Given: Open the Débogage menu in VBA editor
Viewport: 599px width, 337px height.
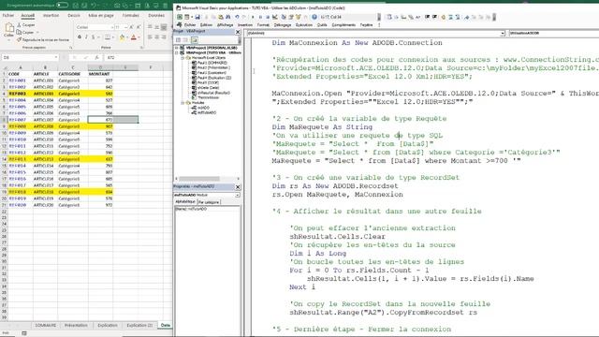Looking at the screenshot, I should 283,25.
